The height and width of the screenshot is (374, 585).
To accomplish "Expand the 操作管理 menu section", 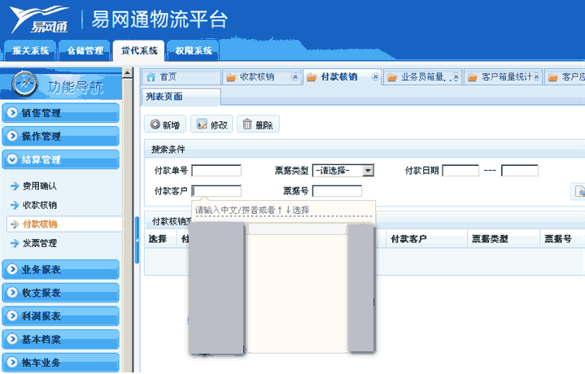I will 60,136.
